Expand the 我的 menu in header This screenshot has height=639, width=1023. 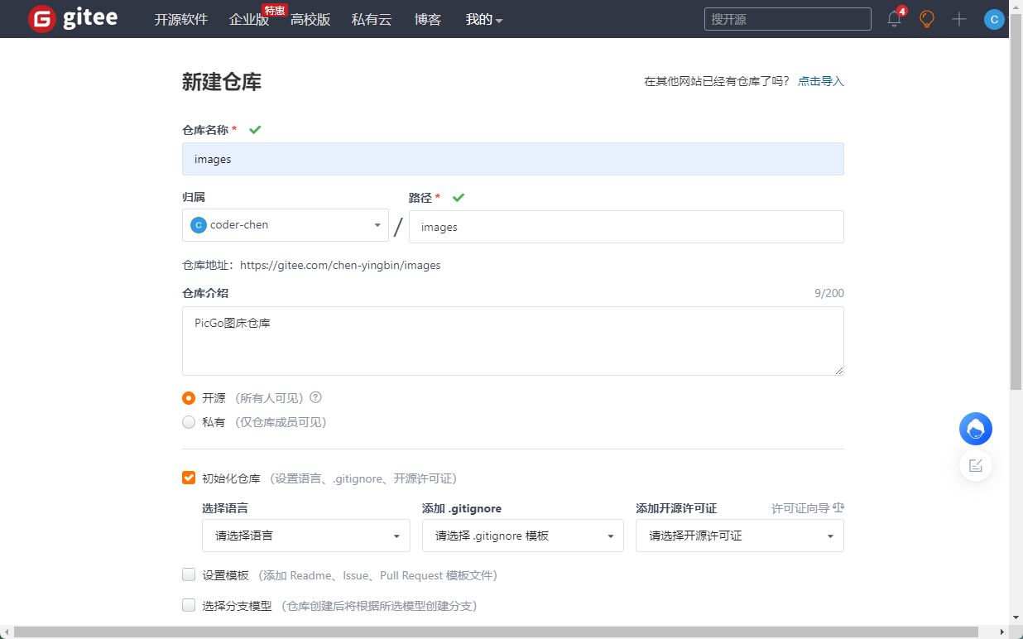[x=484, y=20]
